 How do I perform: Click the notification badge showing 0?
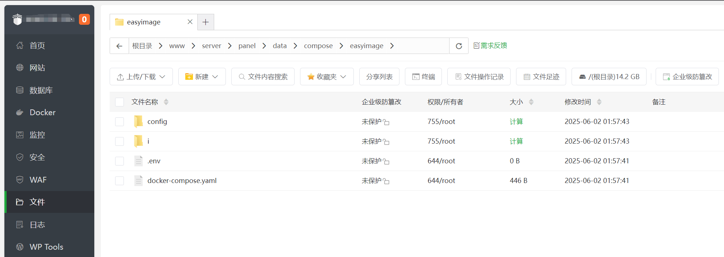(84, 19)
